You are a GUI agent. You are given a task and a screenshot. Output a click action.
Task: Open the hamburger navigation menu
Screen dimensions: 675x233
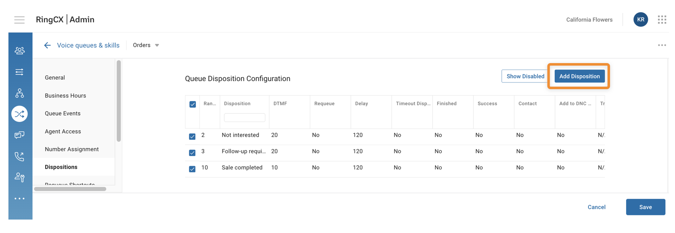tap(19, 20)
